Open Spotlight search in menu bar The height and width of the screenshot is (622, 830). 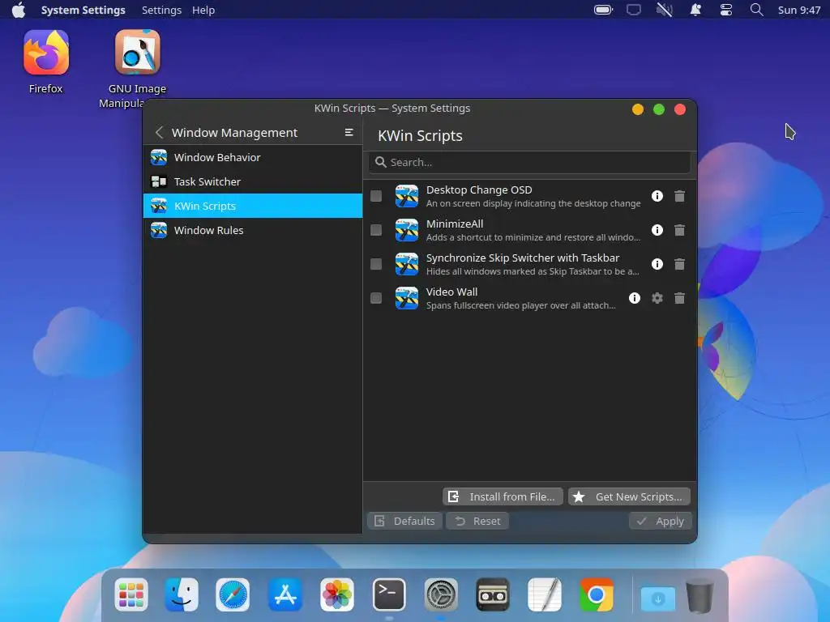pos(756,10)
